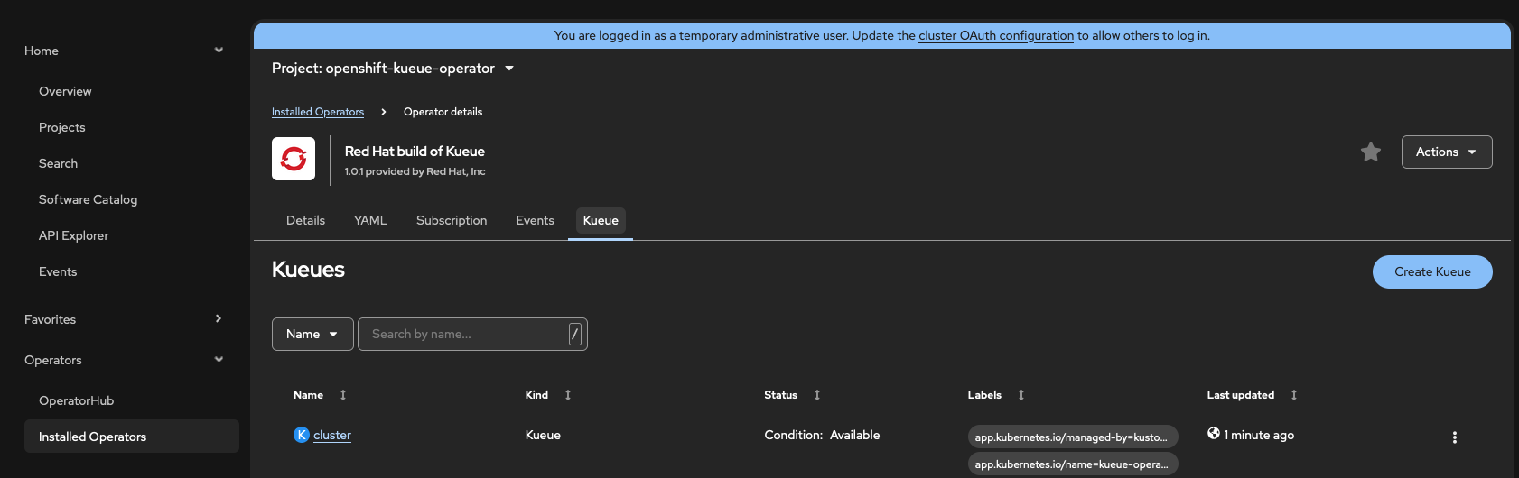Switch to the Subscription tab
The image size is (1519, 478).
pyautogui.click(x=452, y=221)
